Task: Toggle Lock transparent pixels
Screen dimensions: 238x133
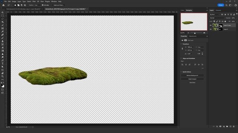Action: (x=214, y=21)
